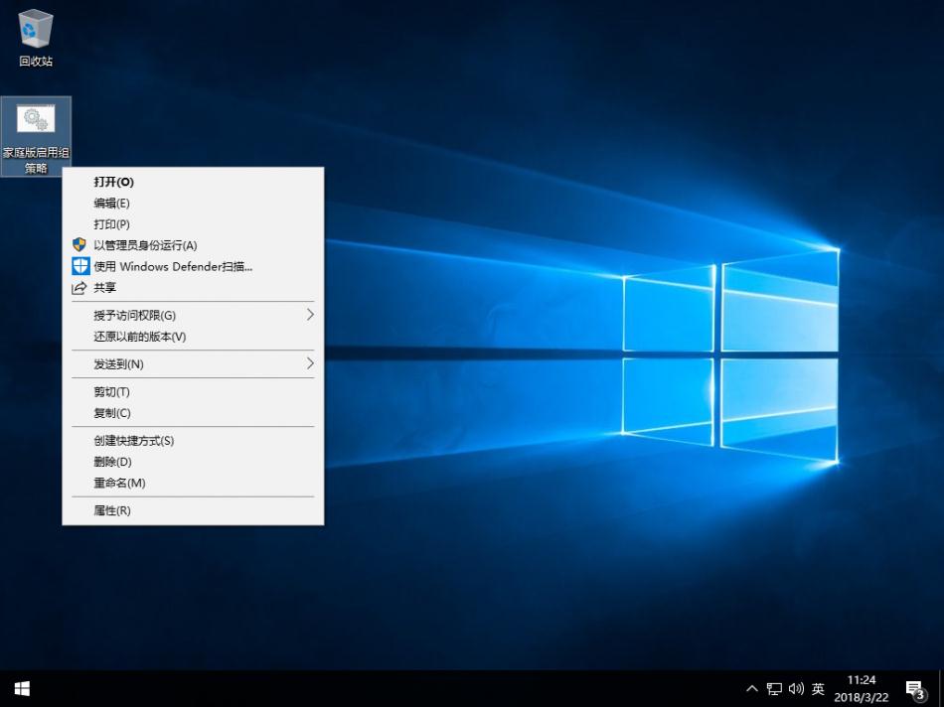Scan with 使用 Windows Defender扫描
Viewport: 944px width, 707px height.
pos(193,266)
